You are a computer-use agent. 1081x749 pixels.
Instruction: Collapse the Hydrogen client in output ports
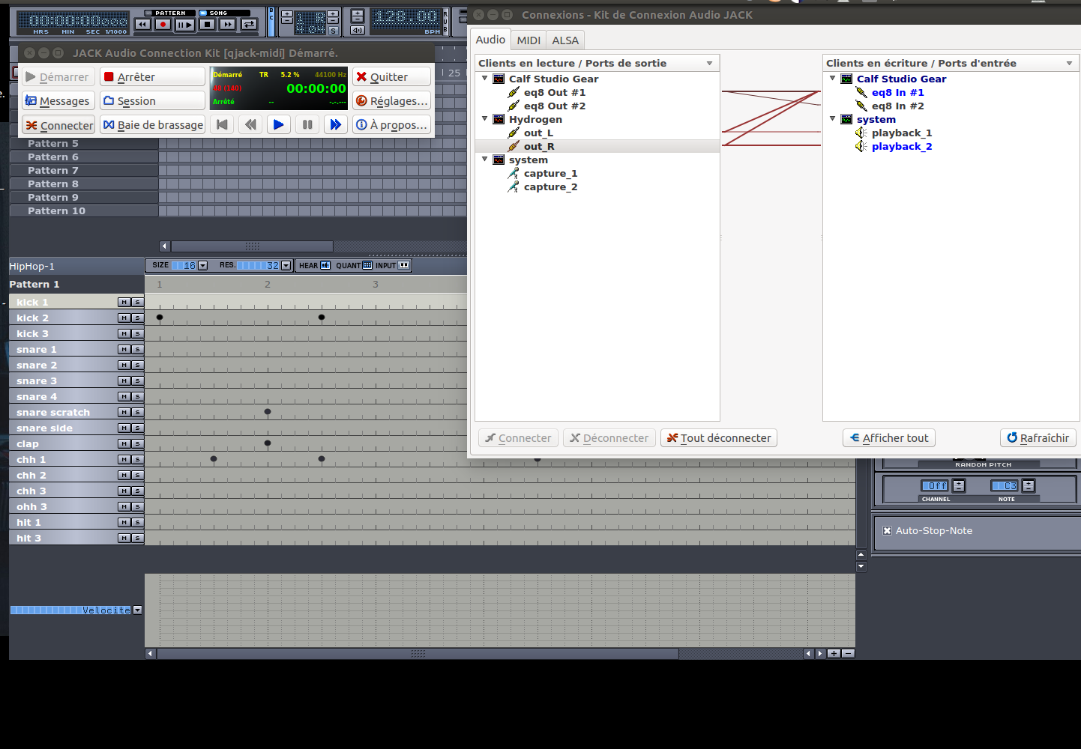[485, 119]
